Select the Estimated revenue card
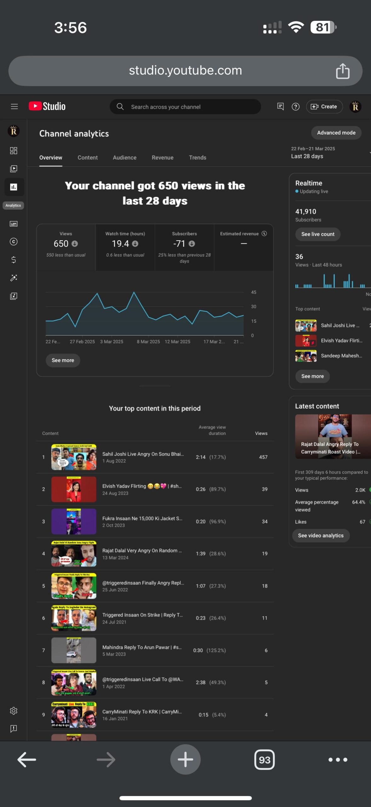The image size is (371, 807). pyautogui.click(x=243, y=247)
